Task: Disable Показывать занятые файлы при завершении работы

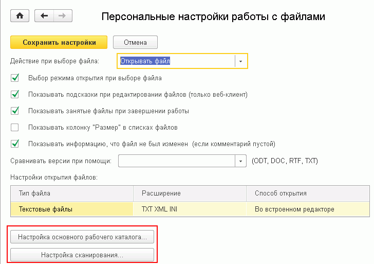Action: tap(15, 111)
